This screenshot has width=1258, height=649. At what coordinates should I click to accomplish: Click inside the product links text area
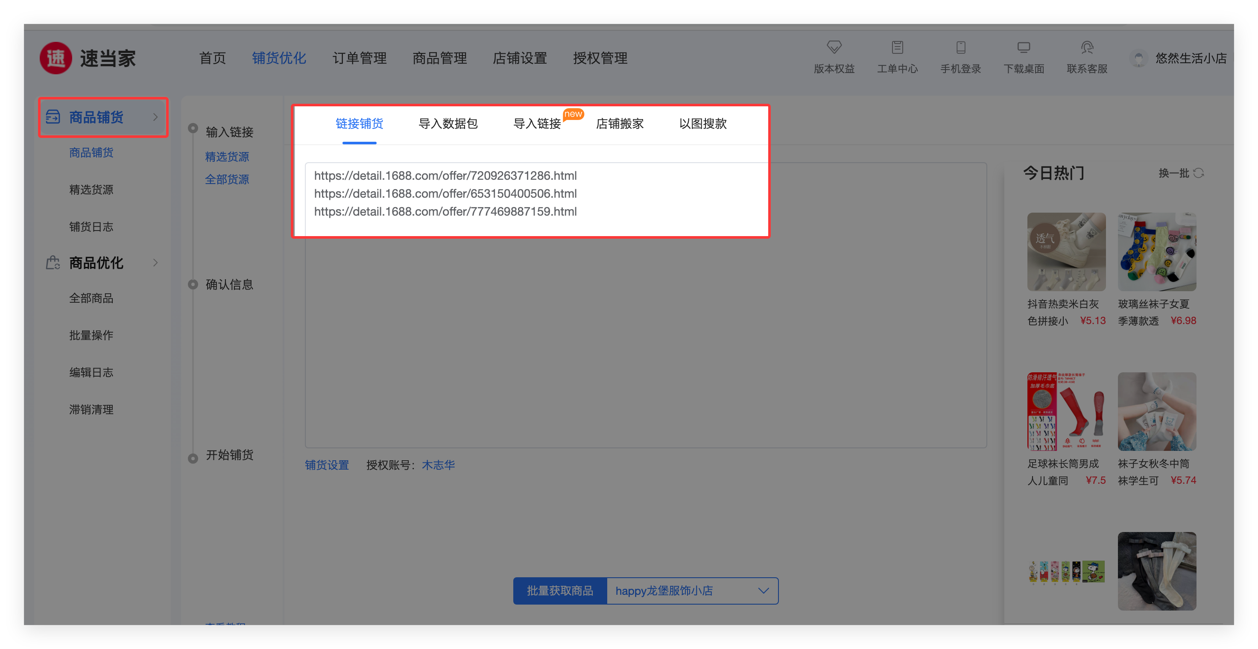tap(645, 317)
